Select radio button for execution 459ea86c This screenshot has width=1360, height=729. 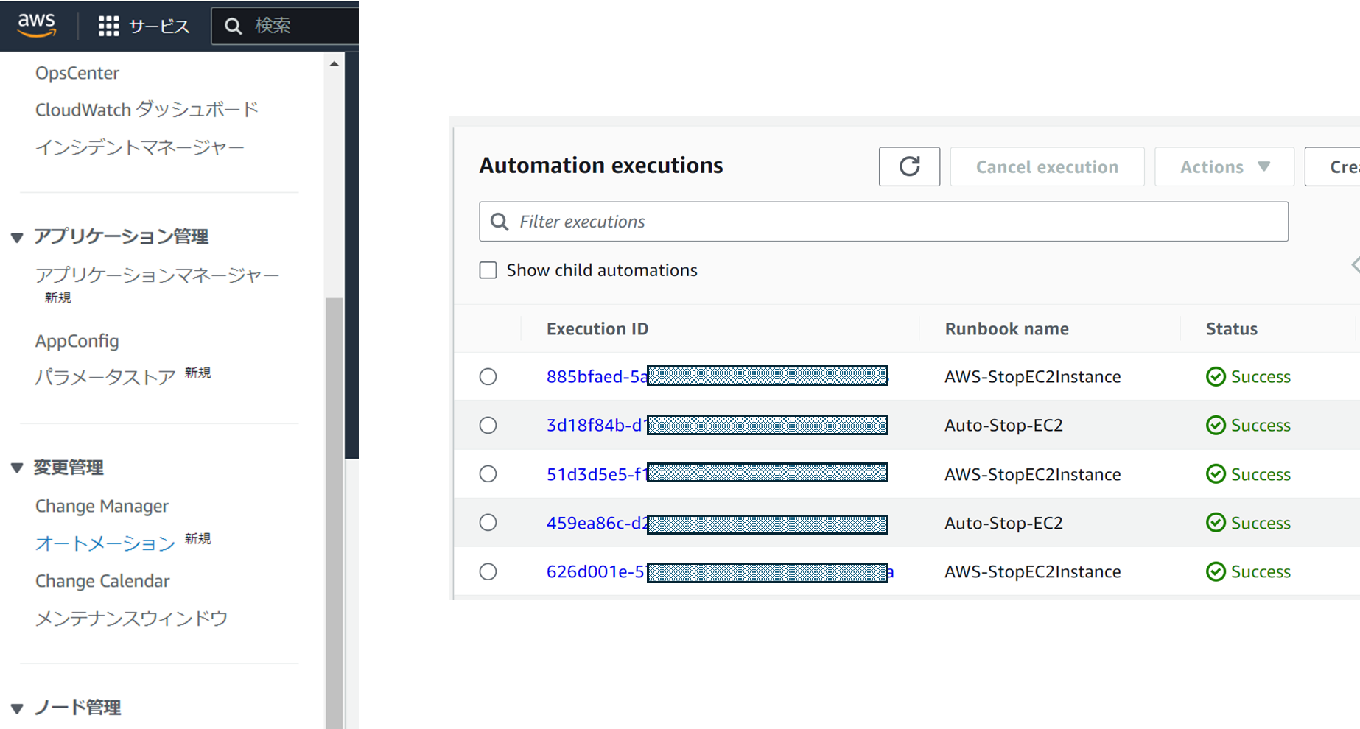pyautogui.click(x=488, y=523)
